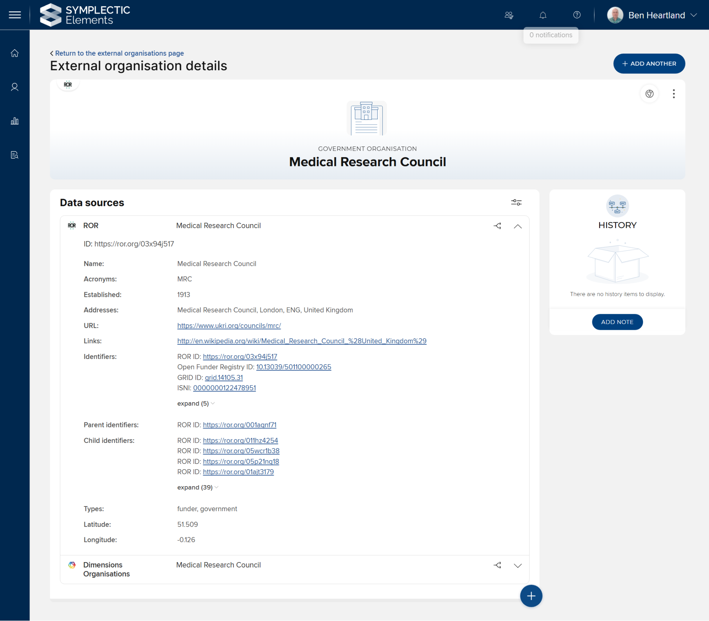Click the ADD ANOTHER button
This screenshot has height=621, width=709.
649,63
